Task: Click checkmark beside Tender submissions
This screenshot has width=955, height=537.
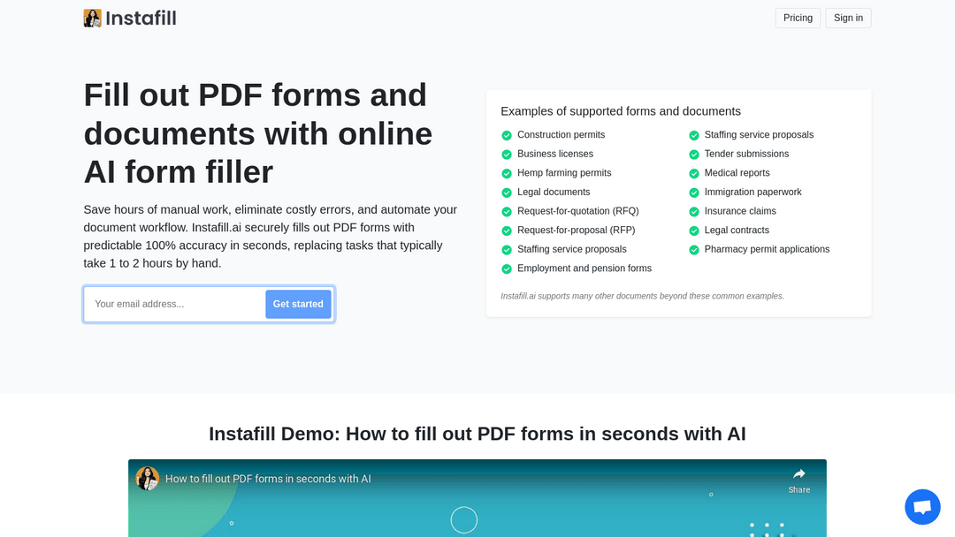Action: (694, 155)
